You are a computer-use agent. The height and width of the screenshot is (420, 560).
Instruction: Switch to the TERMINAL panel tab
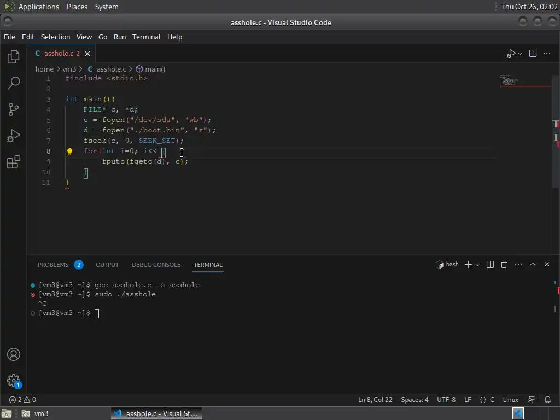click(x=208, y=265)
